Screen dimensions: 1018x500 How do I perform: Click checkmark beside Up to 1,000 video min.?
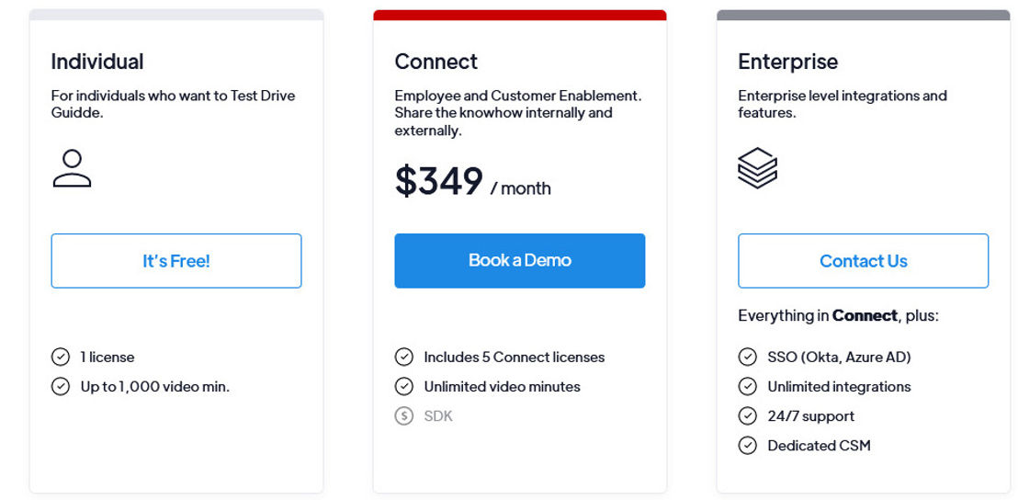(x=61, y=386)
